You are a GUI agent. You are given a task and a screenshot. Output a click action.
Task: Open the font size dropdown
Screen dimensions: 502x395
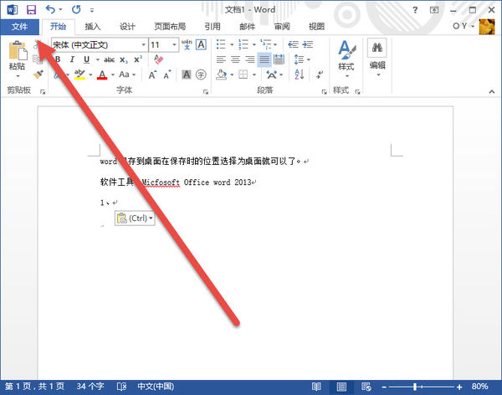coord(175,45)
